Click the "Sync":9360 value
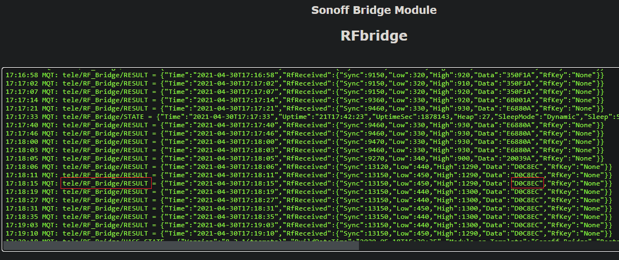 pos(361,100)
